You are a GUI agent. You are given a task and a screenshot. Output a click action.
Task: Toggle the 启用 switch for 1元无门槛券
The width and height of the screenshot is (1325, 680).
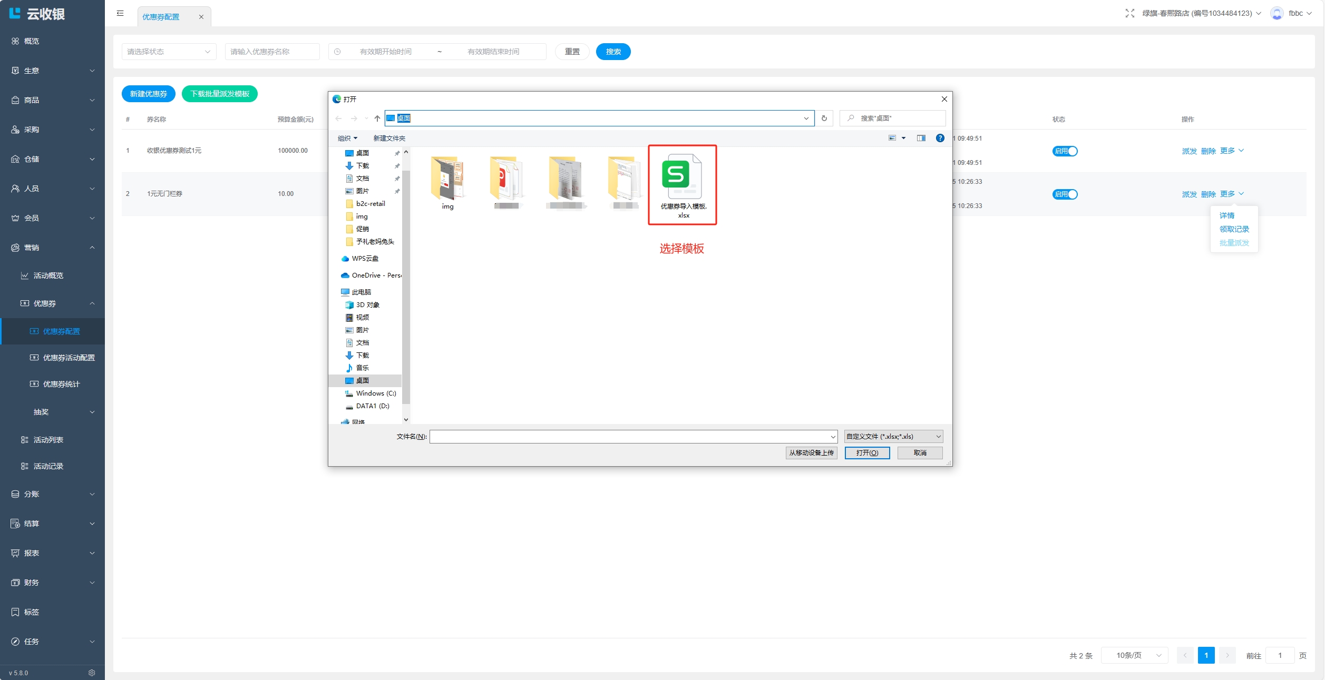tap(1065, 194)
